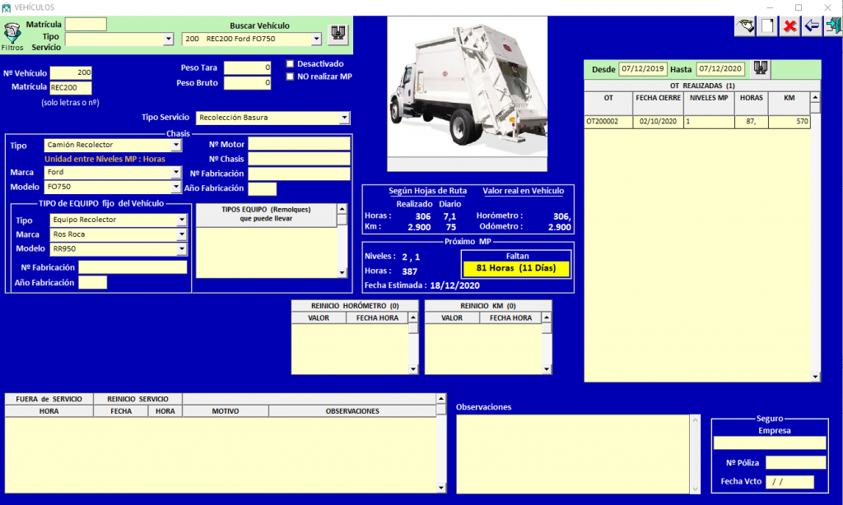
Task: Click the Filtros funnel icon
Action: (12, 34)
